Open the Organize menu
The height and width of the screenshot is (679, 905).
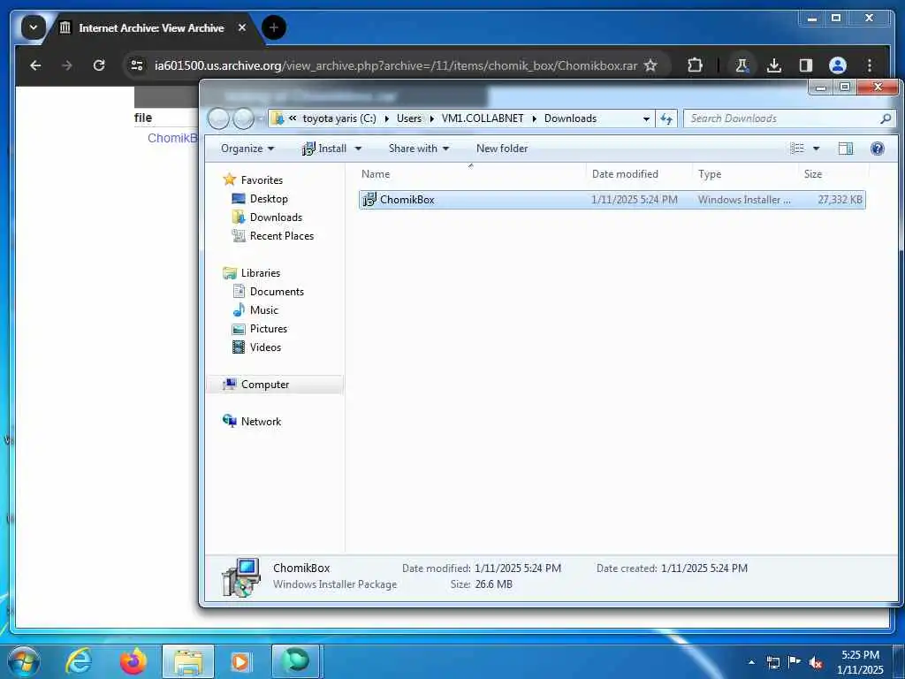tap(247, 149)
